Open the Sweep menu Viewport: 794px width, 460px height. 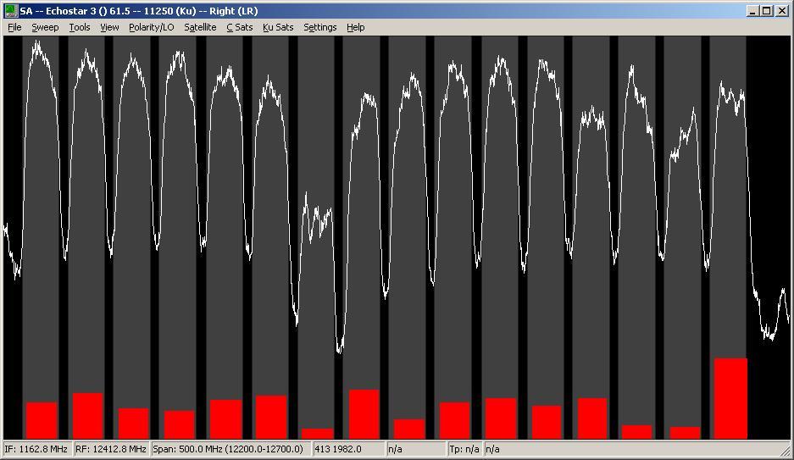coord(45,27)
